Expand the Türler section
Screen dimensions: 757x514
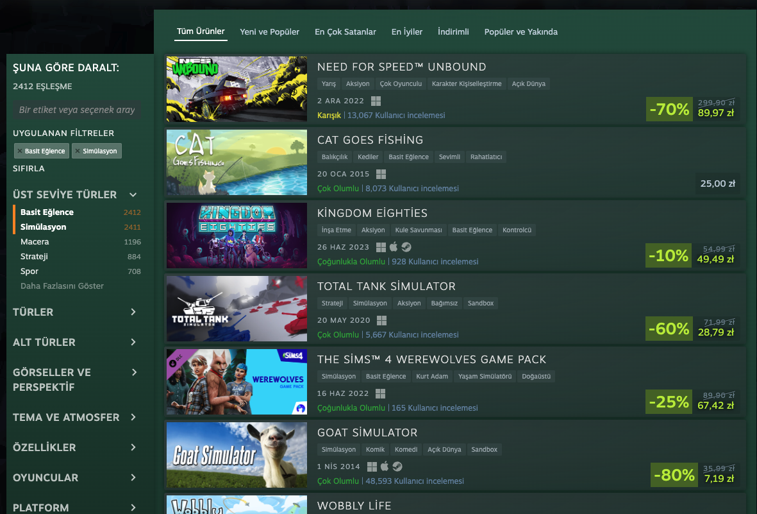tap(133, 312)
